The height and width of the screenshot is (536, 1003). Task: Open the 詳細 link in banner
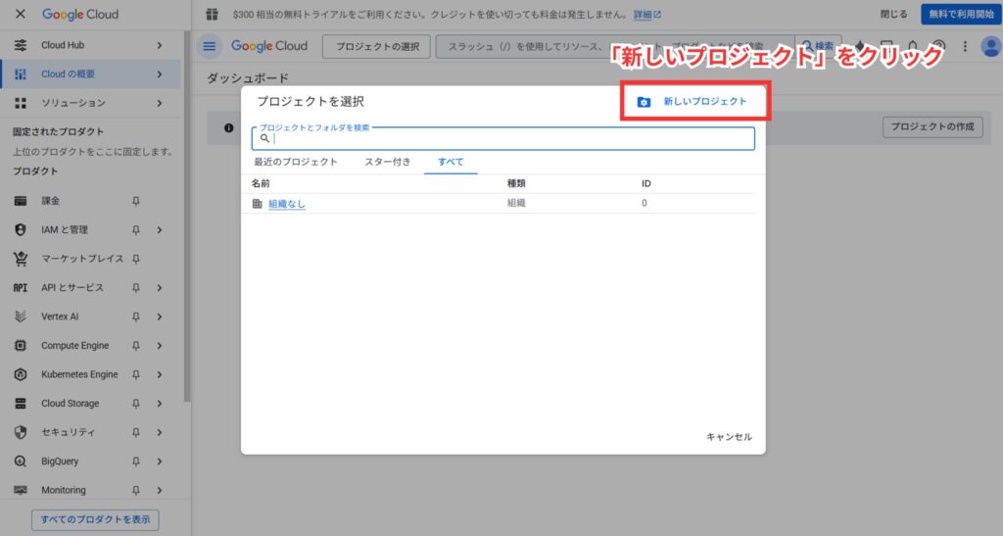tap(647, 14)
